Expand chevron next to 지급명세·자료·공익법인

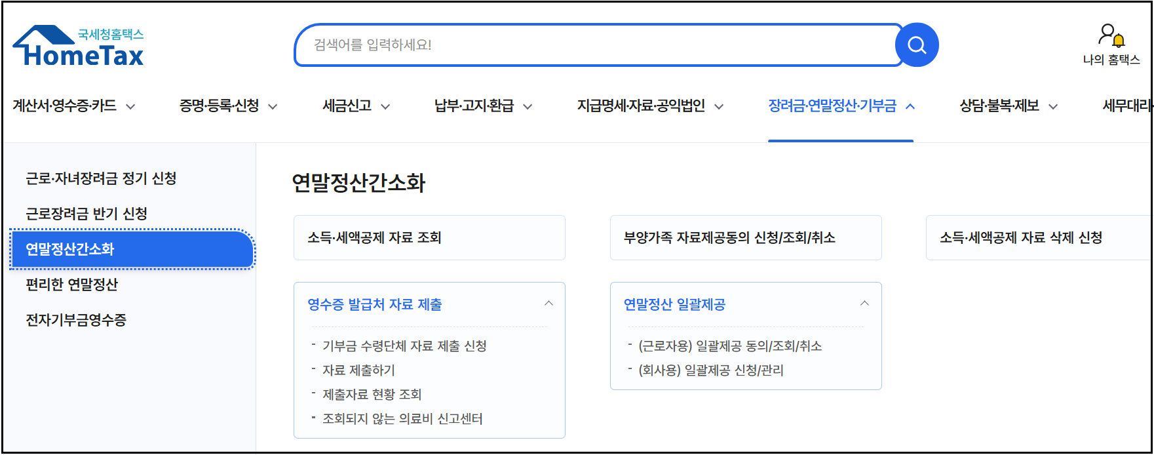(719, 107)
